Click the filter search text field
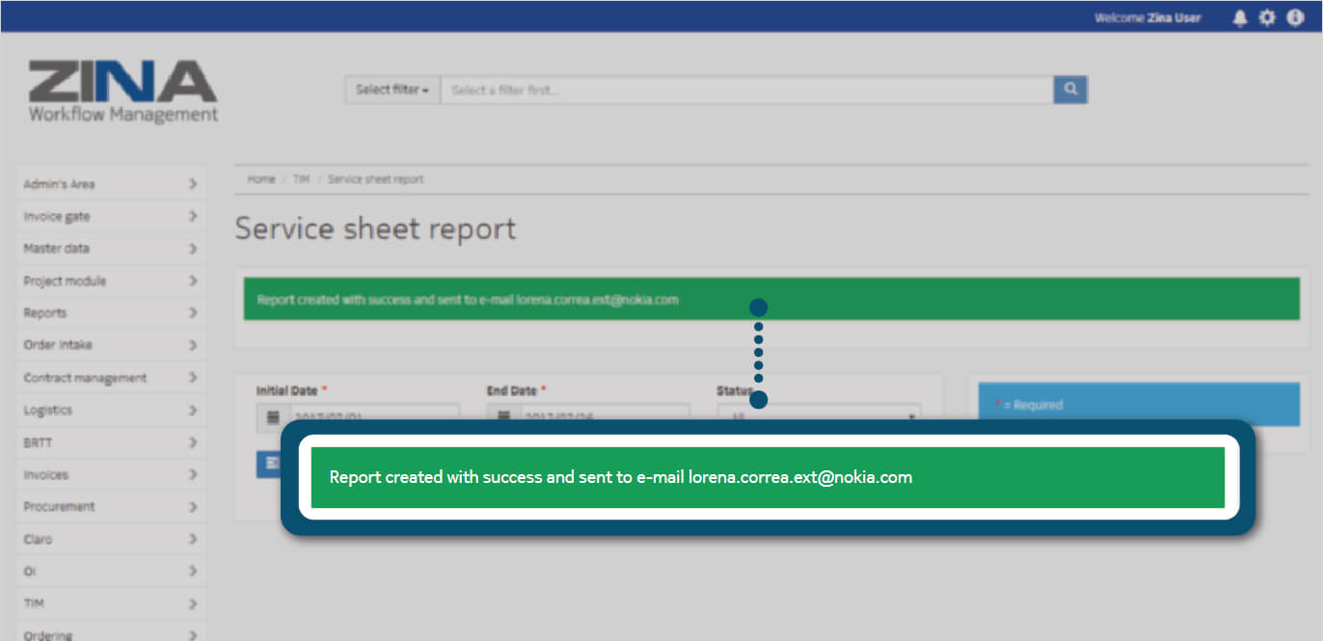The width and height of the screenshot is (1323, 641). (746, 90)
